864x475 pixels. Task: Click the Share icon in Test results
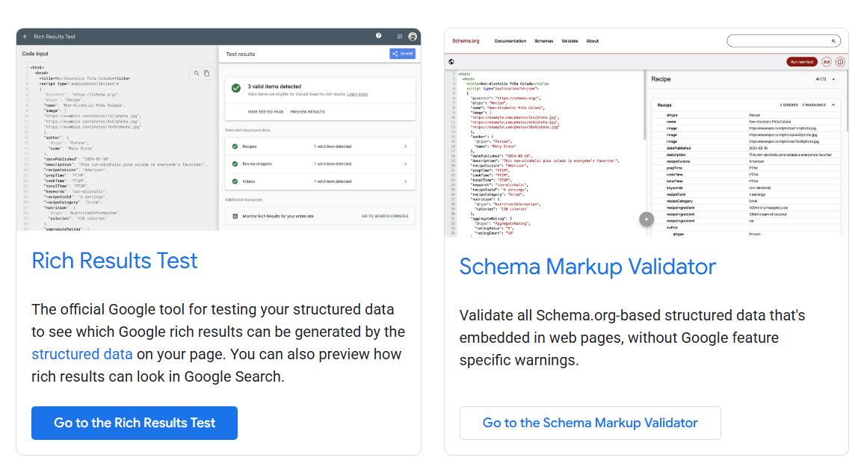pos(395,54)
